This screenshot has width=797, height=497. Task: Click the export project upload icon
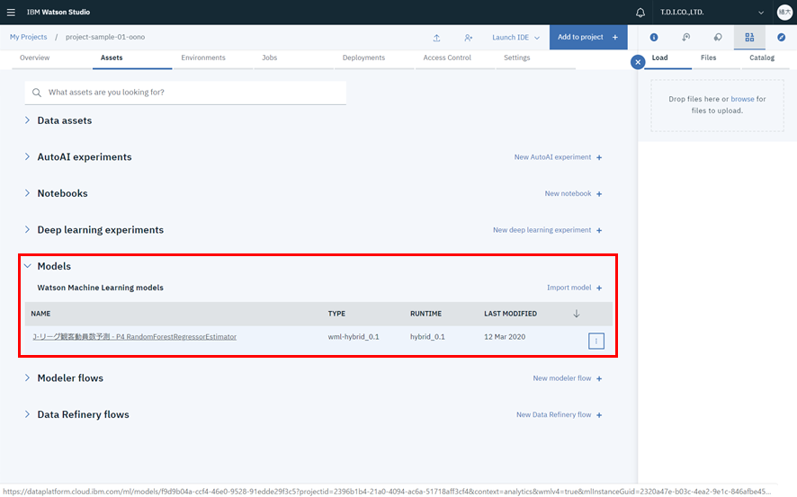[x=436, y=38]
